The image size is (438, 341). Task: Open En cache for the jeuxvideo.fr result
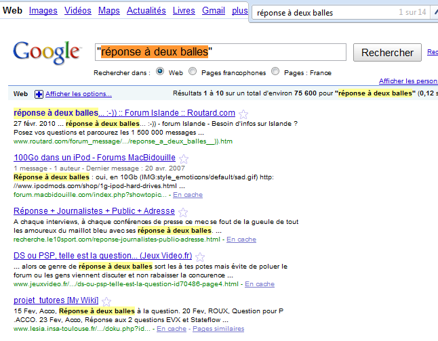pos(260,284)
